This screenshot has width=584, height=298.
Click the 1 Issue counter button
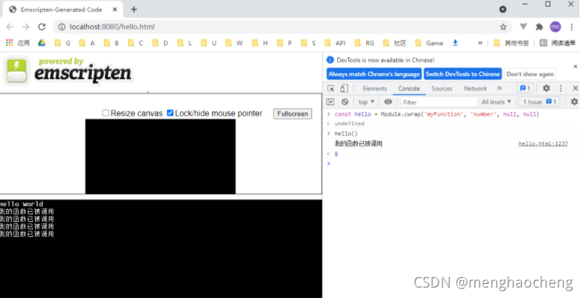(x=539, y=102)
